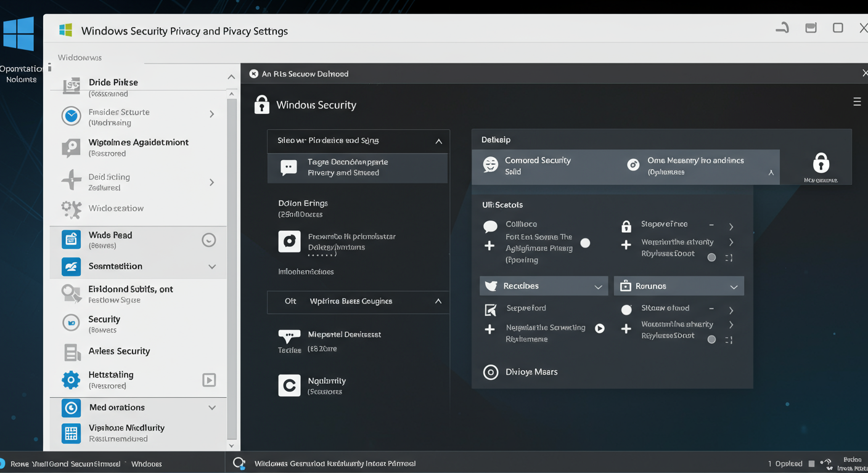Screen dimensions: 868x473
Task: Click plus button beside Føit Eat Sesme
Action: [x=489, y=246]
